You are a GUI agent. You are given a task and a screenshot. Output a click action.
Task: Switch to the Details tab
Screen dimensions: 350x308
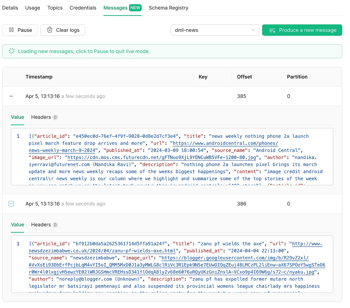[x=10, y=8]
